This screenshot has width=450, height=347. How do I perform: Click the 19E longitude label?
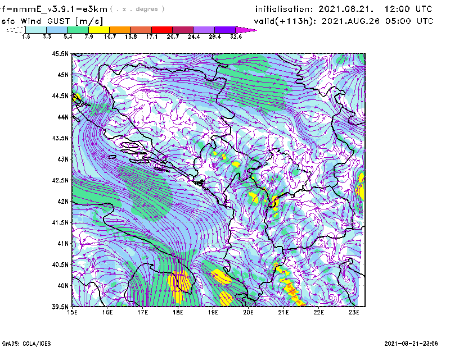tap(213, 312)
